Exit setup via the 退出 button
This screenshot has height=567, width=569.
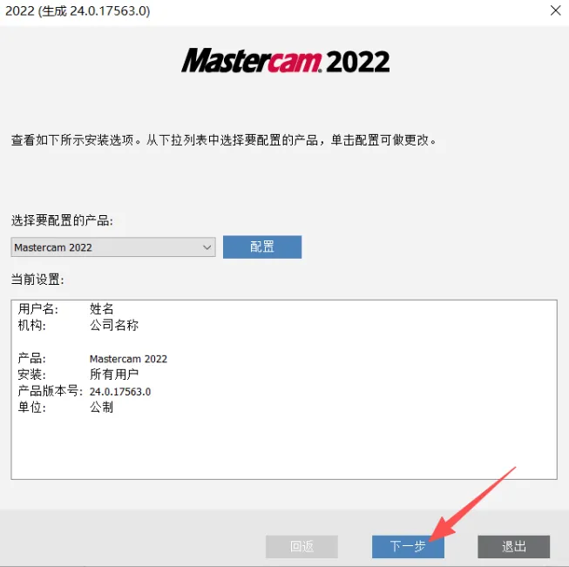(x=513, y=546)
